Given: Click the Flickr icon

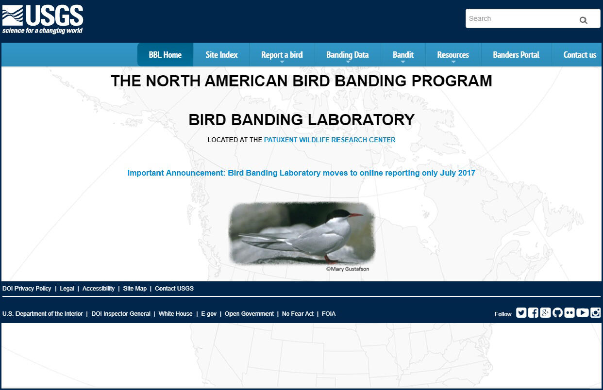Looking at the screenshot, I should (569, 313).
